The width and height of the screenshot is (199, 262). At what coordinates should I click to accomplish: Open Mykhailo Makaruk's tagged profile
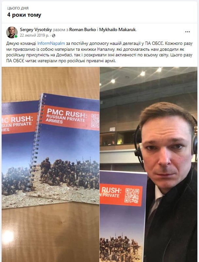pos(118,30)
